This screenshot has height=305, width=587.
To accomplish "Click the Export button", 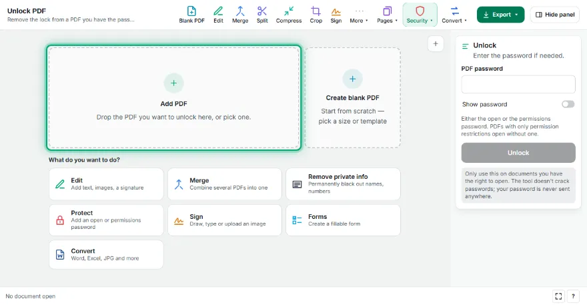I will [500, 15].
